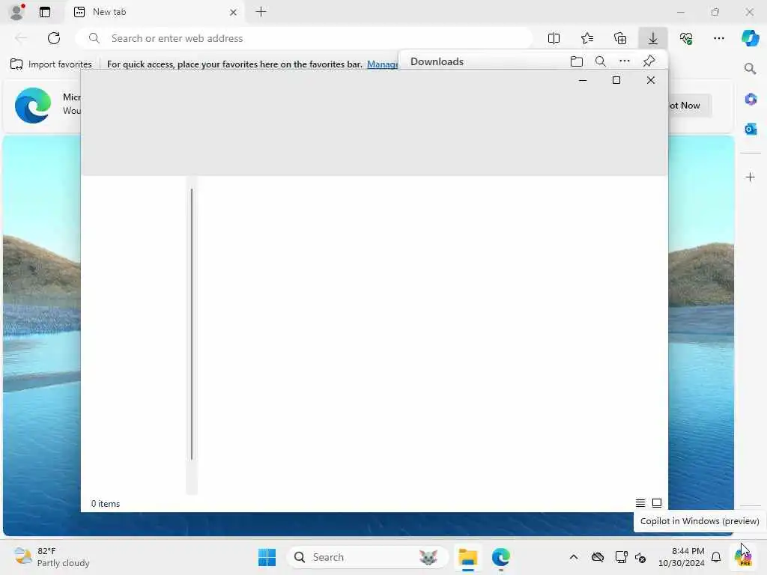Image resolution: width=767 pixels, height=575 pixels.
Task: Switch to large thumbnails view in File Explorer
Action: [657, 502]
